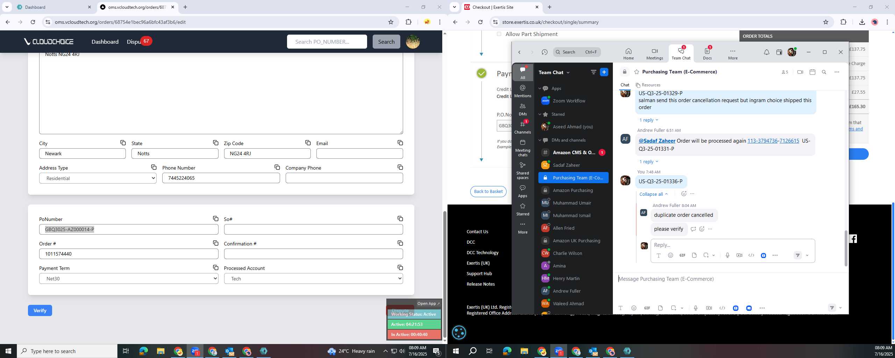Screen dimensions: 895x358
Task: Open Support Hub footer link
Action: [479, 273]
